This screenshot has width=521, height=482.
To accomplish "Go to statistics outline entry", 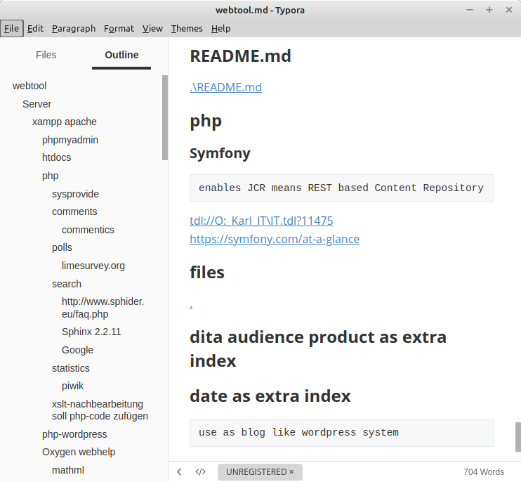I will pos(71,368).
